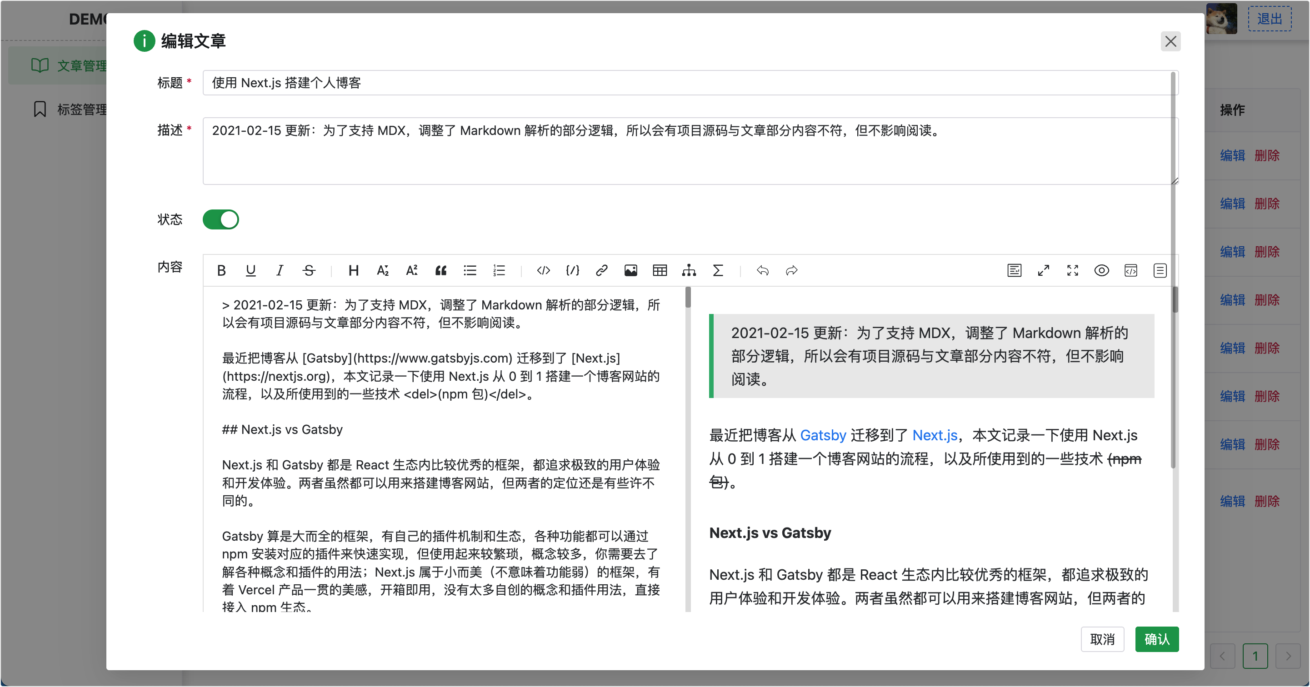This screenshot has height=687, width=1310.
Task: Insert a table in the editor
Action: 660,270
